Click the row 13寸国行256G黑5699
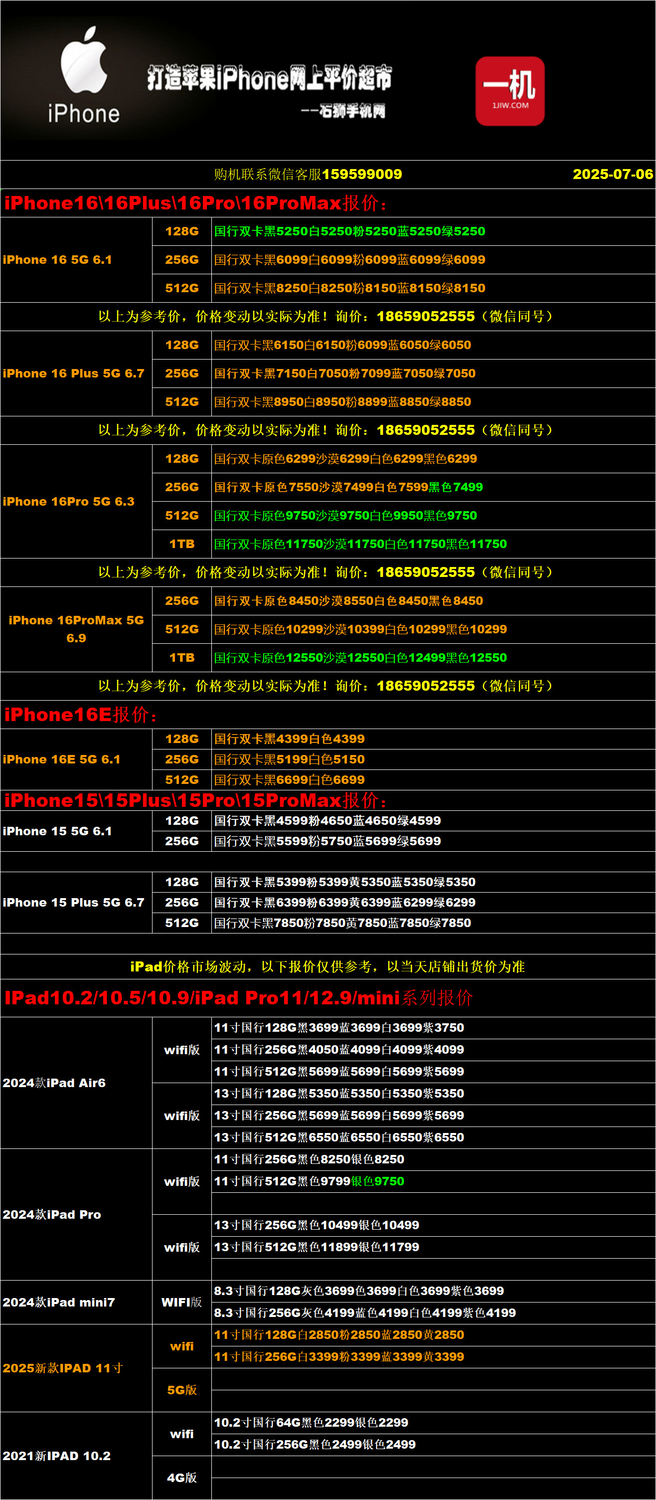 point(434,1116)
